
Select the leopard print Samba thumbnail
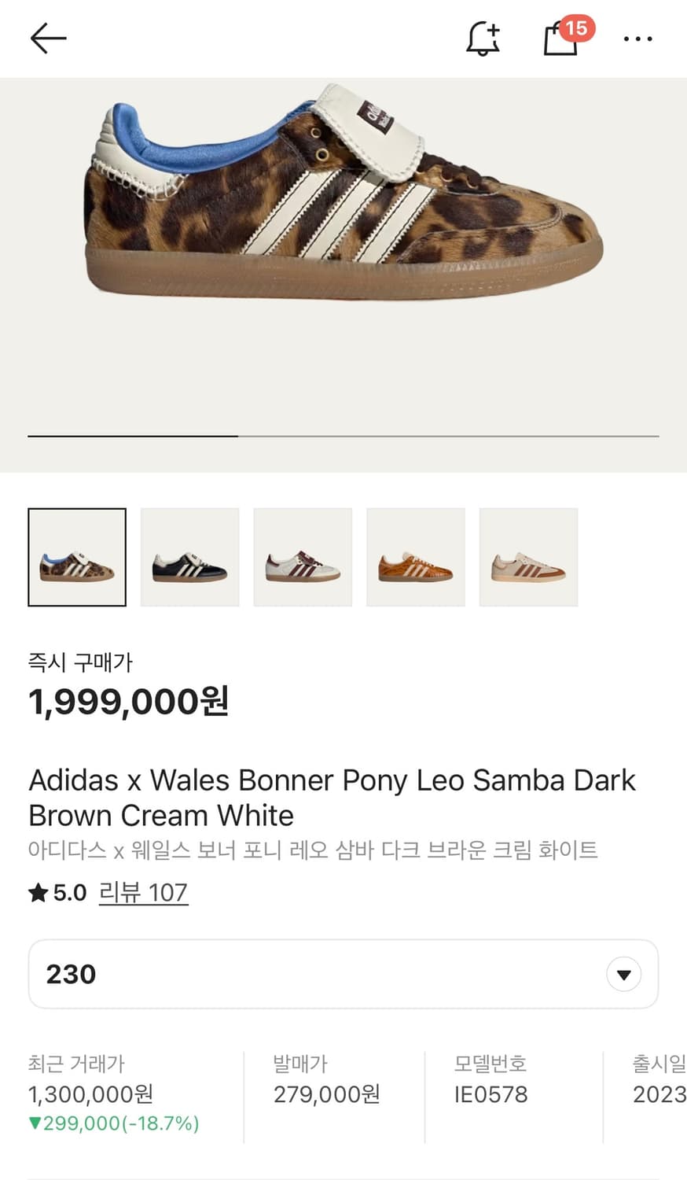(x=77, y=557)
